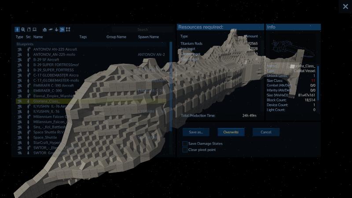Select B-29 SF Aircraft blueprint

click(x=46, y=60)
